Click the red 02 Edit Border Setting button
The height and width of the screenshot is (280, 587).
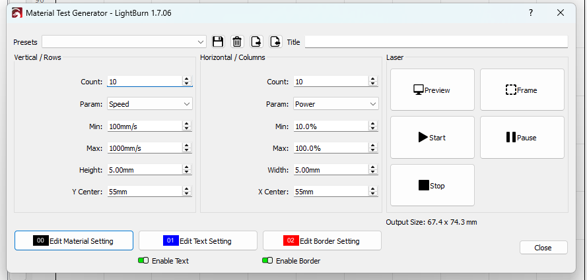tap(322, 241)
